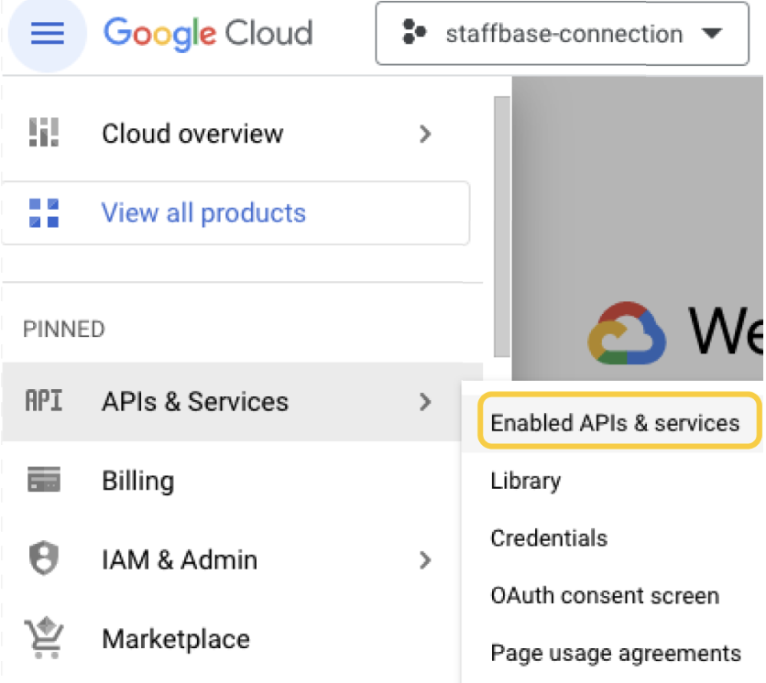Click the API icon for APIs & Services
The width and height of the screenshot is (766, 683).
pos(44,401)
